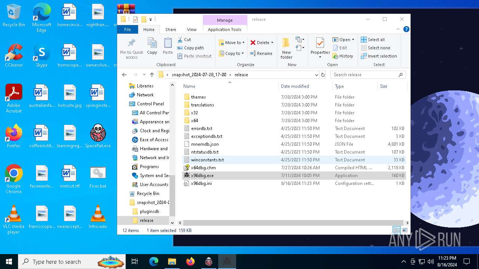
Task: Select the Home ribbon tab
Action: pyautogui.click(x=149, y=30)
